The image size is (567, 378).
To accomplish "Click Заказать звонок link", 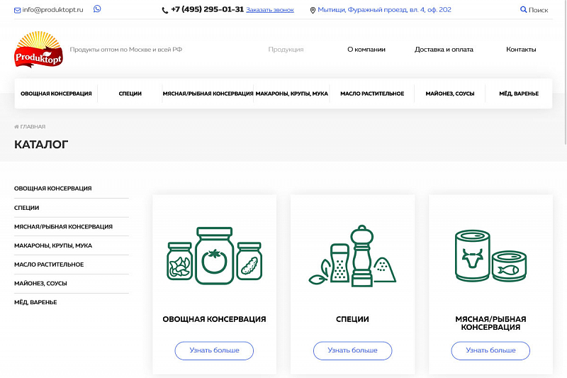I will pyautogui.click(x=270, y=10).
